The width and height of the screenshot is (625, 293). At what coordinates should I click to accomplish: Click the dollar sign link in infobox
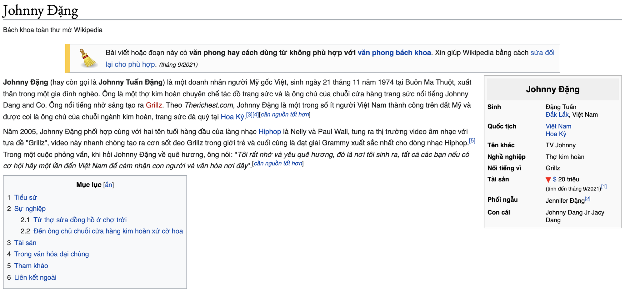coord(555,179)
